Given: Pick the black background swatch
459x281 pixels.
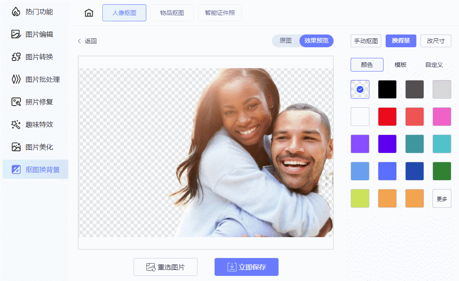Looking at the screenshot, I should pyautogui.click(x=387, y=89).
